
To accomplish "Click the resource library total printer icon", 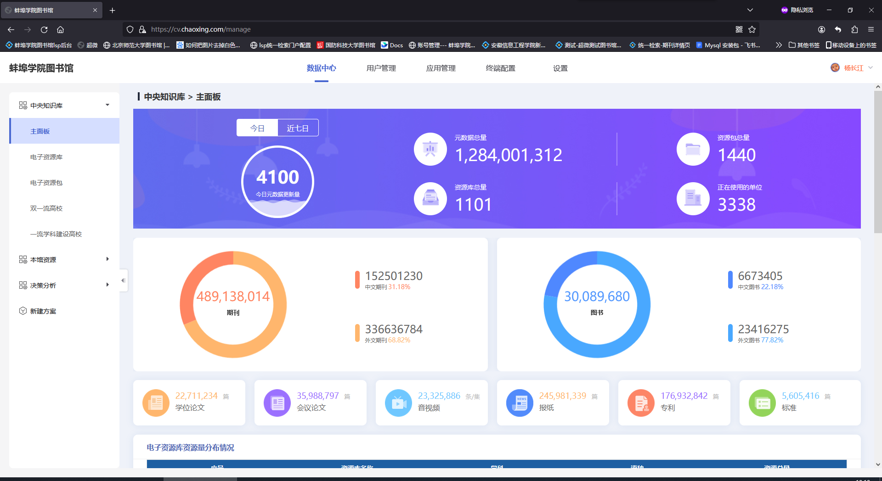I will click(430, 199).
